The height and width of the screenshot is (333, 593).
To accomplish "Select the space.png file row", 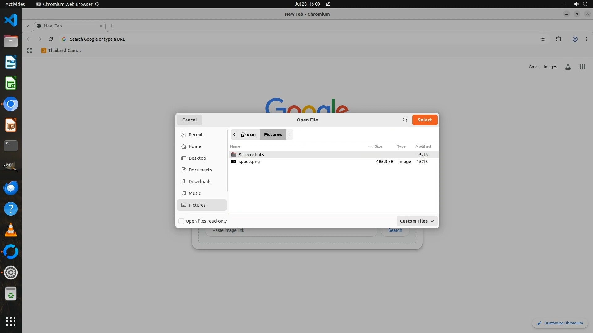I will (249, 162).
